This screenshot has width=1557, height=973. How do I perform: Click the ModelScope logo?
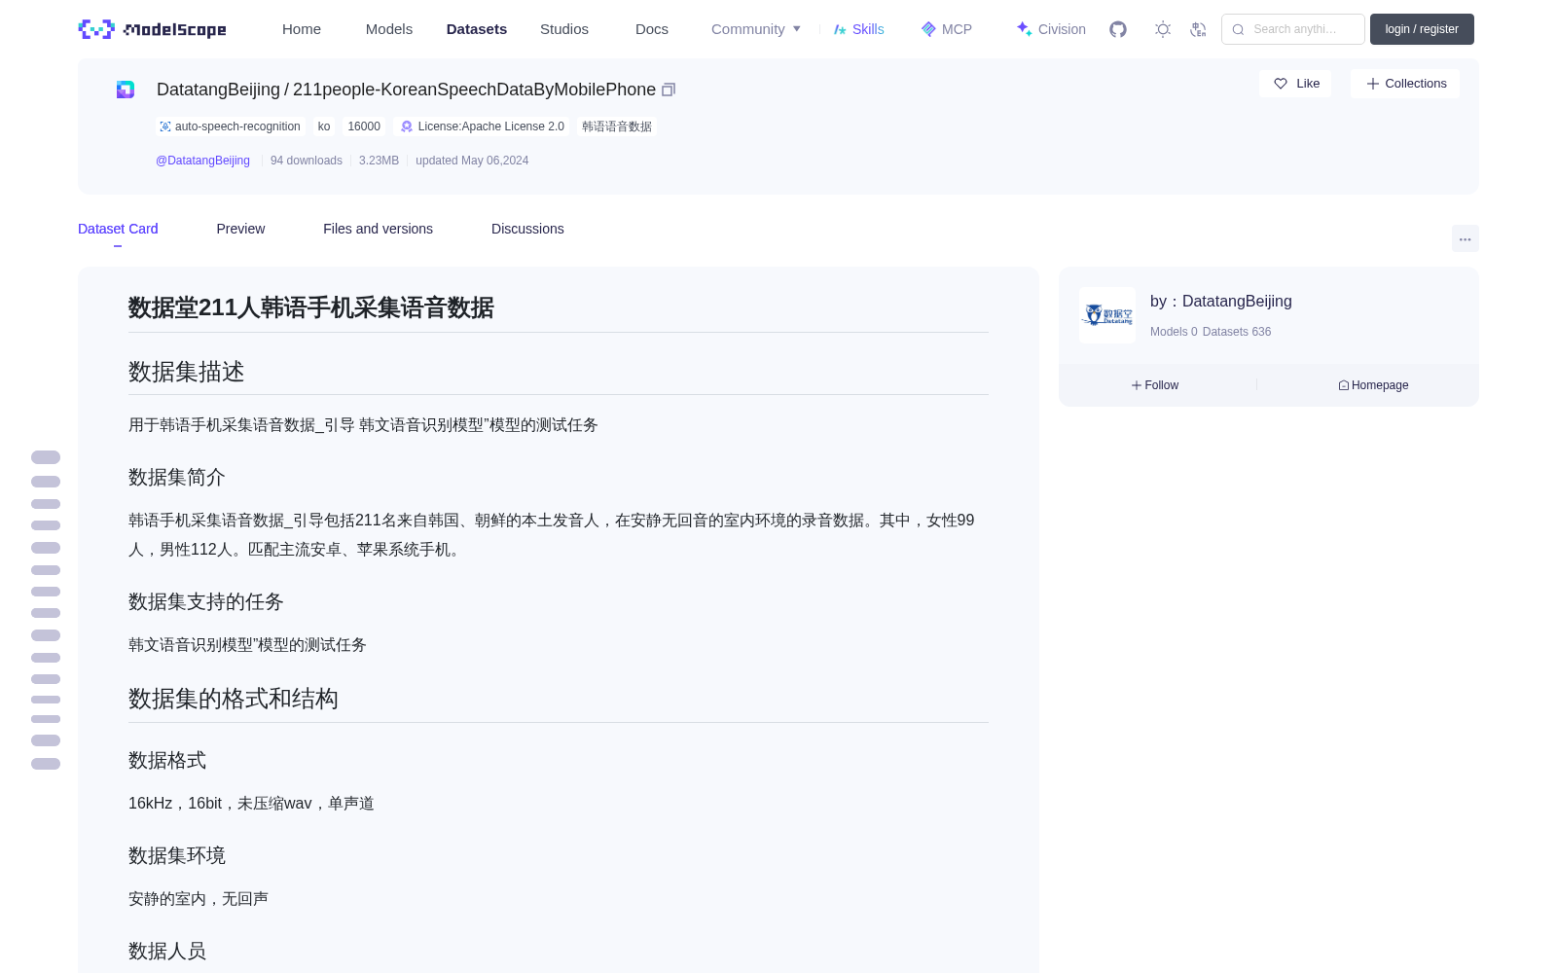pos(152,29)
